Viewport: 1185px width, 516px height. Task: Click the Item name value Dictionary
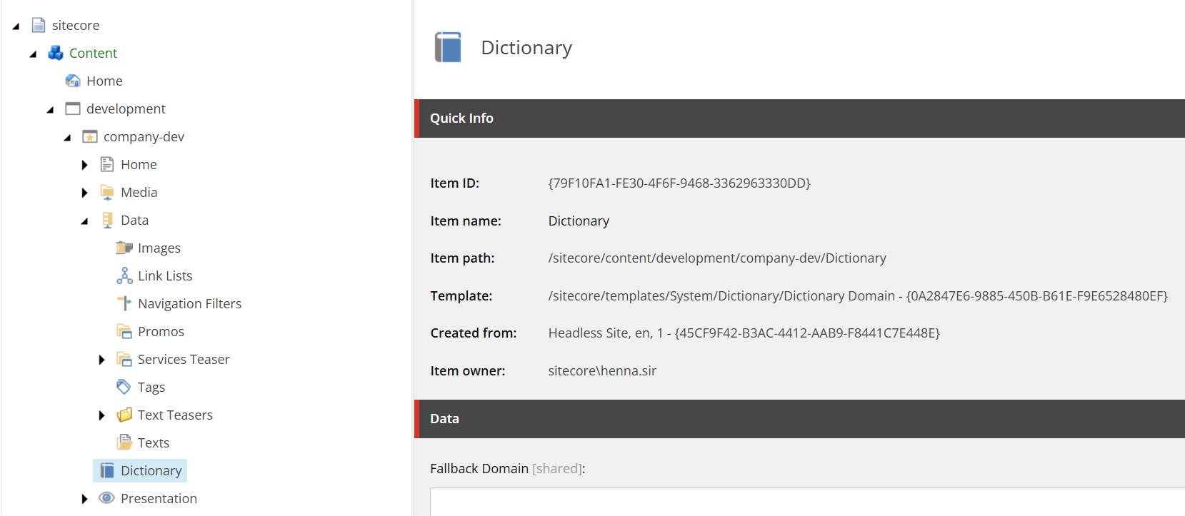coord(579,221)
